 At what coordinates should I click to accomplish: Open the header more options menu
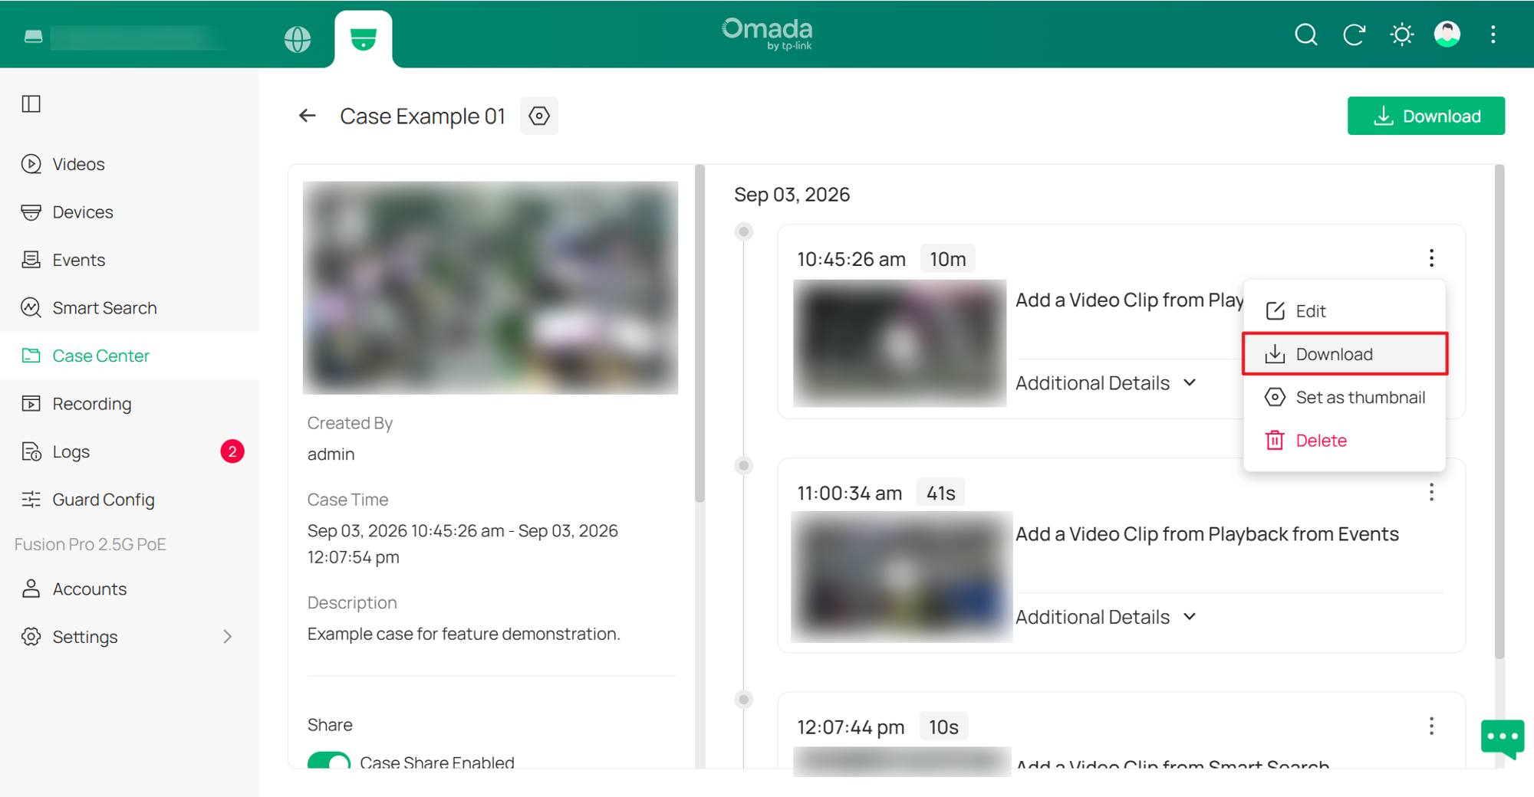click(x=1493, y=34)
